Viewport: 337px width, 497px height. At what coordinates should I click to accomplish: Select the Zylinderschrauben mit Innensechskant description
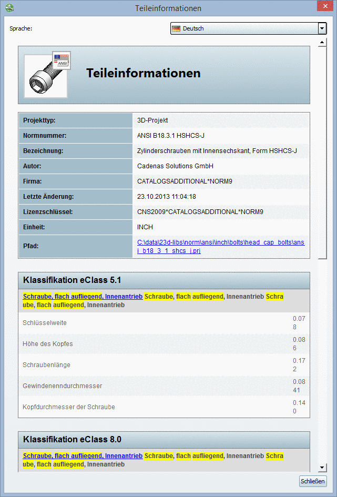(217, 151)
